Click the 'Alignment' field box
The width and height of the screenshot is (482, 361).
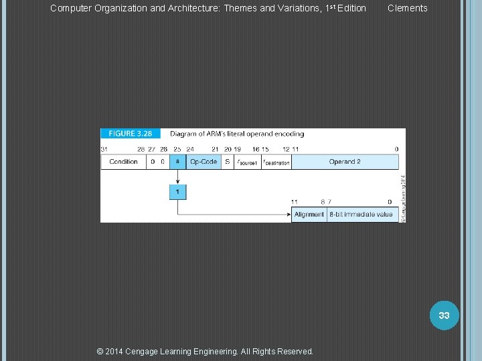point(309,215)
